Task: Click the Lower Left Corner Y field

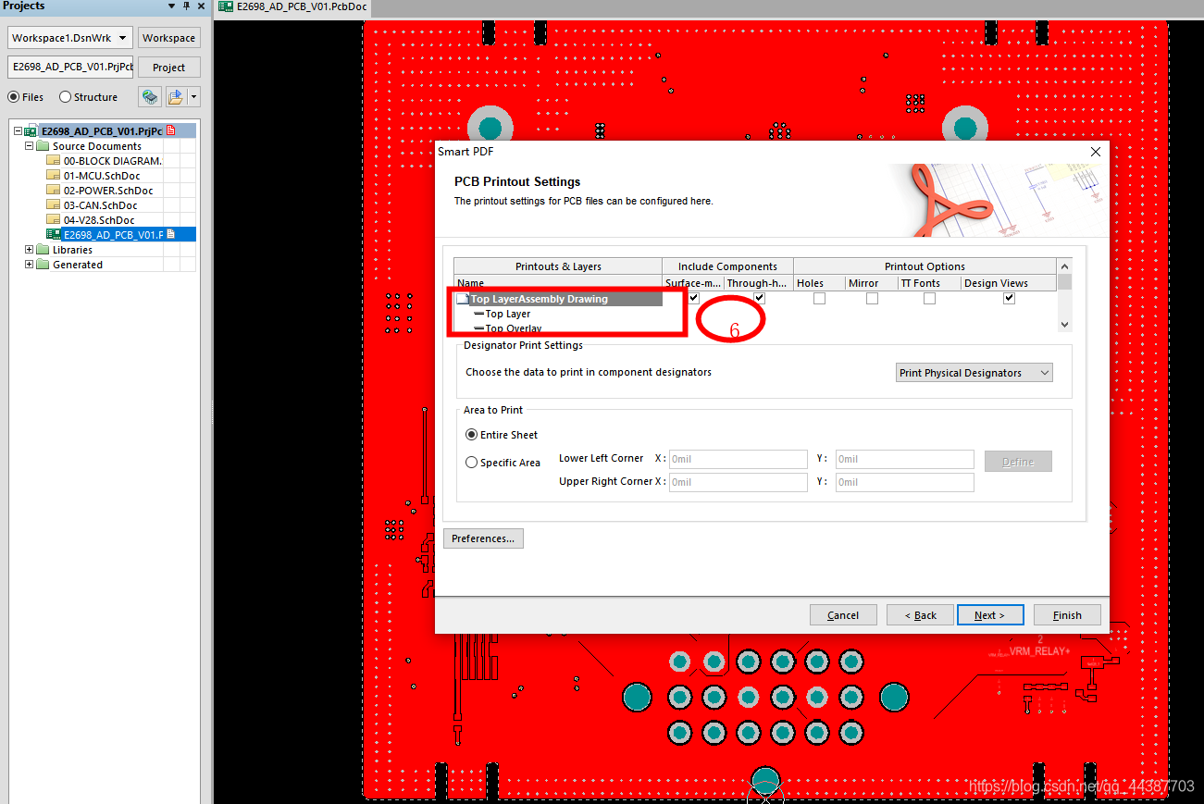Action: (904, 459)
